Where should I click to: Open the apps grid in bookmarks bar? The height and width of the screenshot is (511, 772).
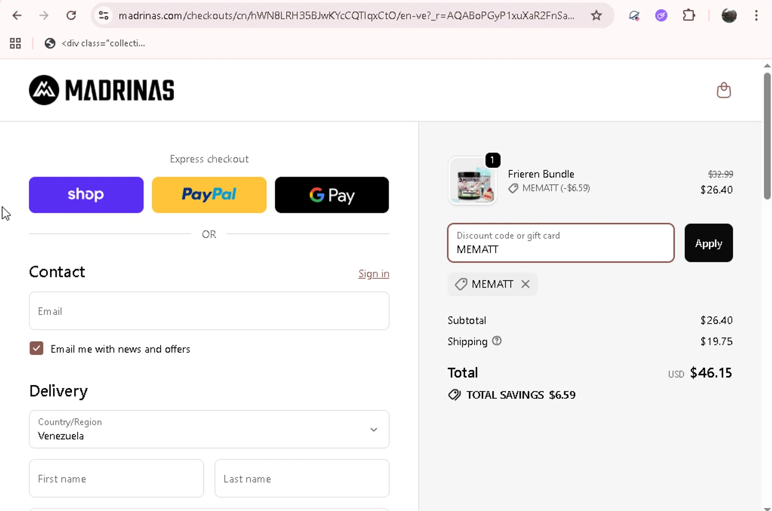pos(15,43)
